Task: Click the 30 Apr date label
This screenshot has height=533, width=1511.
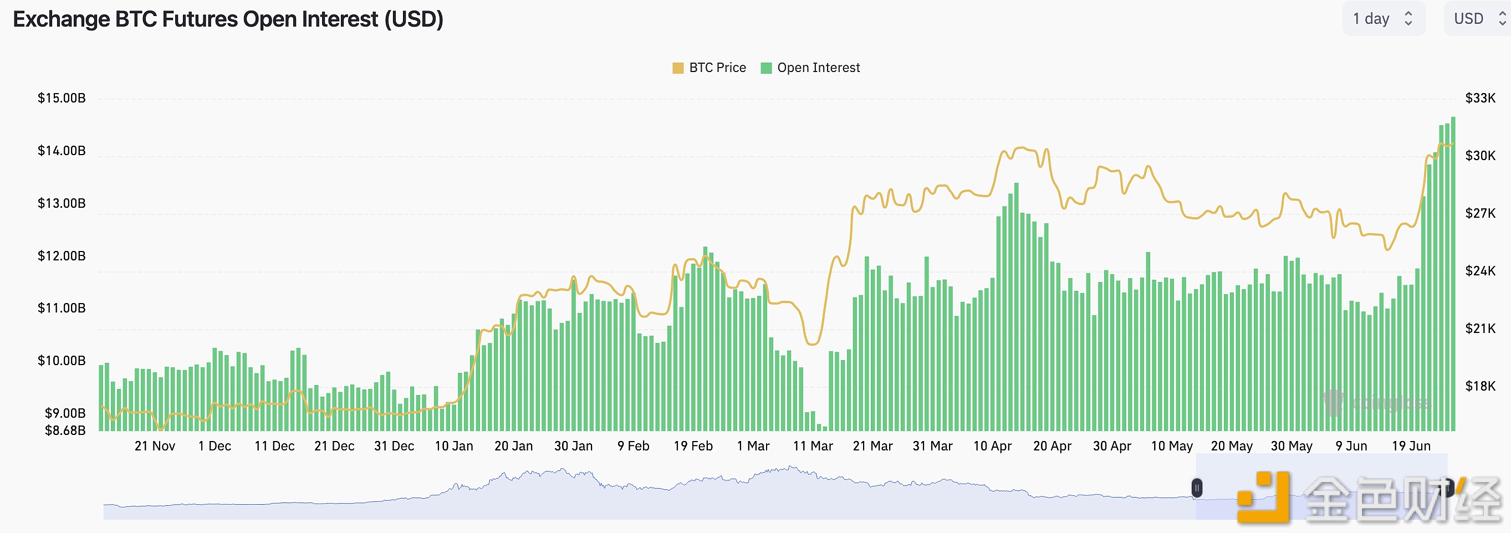Action: [1112, 446]
